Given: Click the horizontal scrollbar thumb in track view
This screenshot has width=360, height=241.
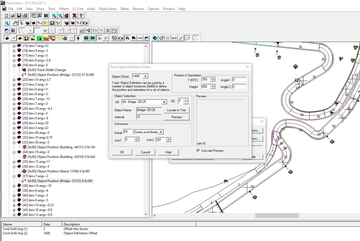Looking at the screenshot, I should [x=277, y=216].
